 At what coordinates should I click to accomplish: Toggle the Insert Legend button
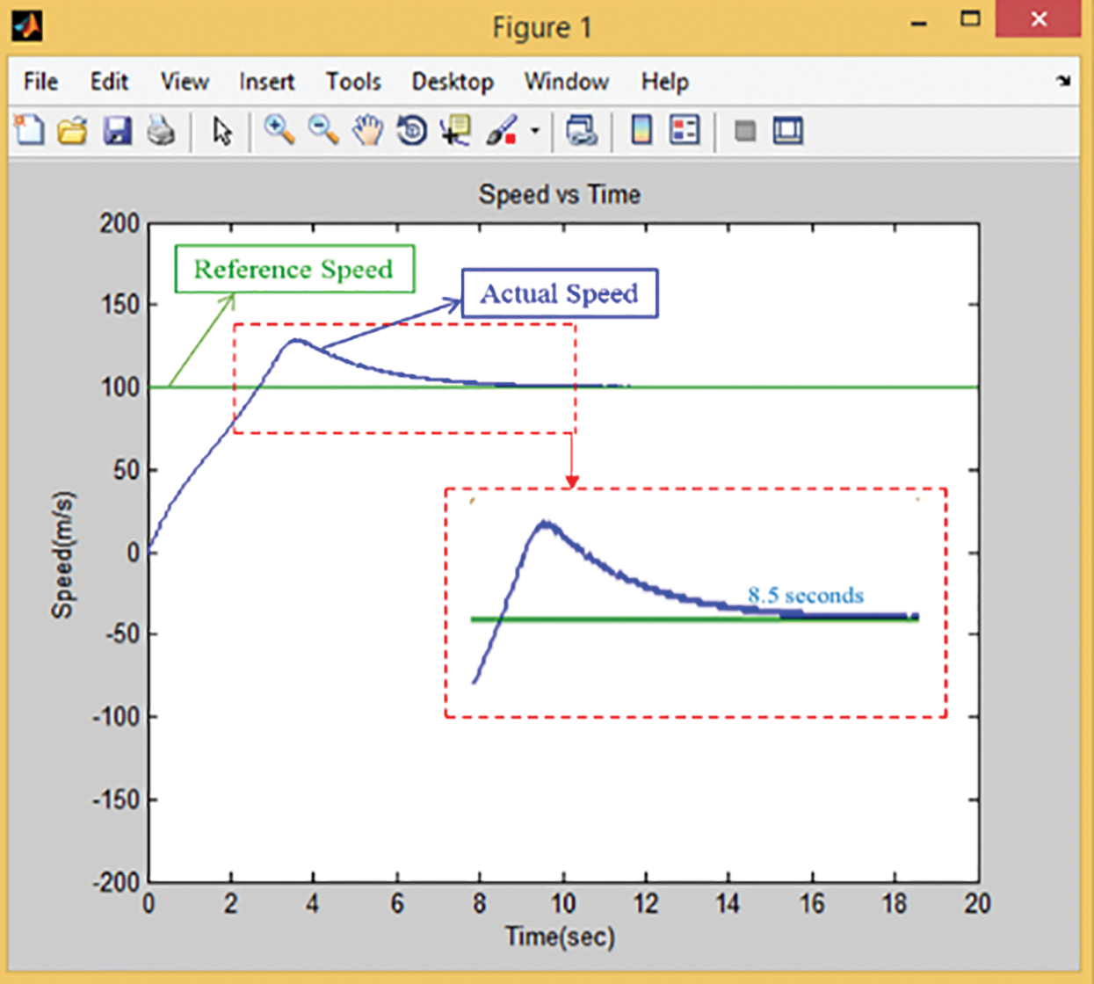(685, 131)
